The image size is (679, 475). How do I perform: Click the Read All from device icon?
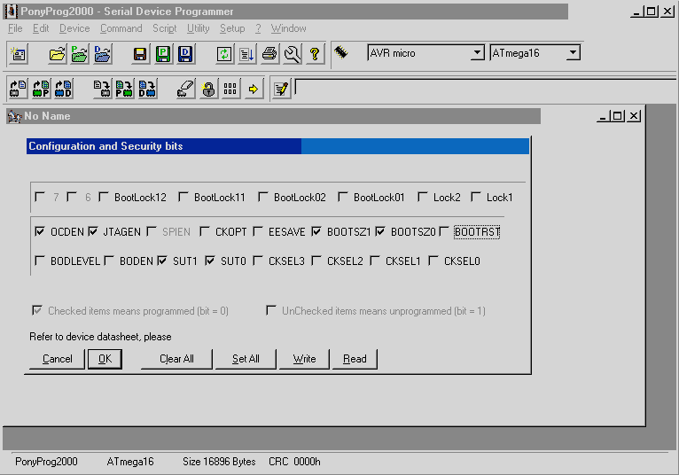[18, 89]
